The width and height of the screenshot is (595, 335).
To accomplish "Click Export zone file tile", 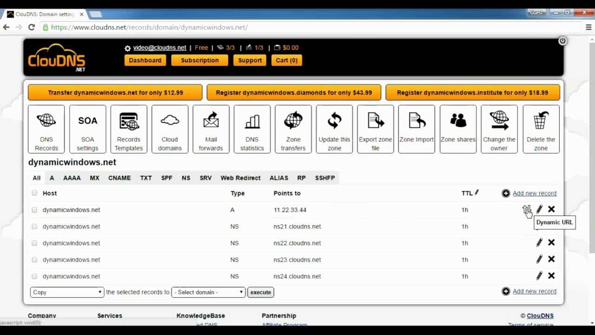I will (x=376, y=129).
